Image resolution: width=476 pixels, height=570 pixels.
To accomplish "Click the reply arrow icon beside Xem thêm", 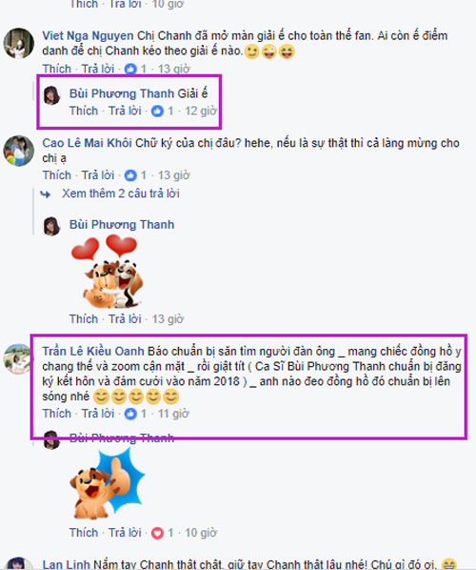I will (46, 194).
